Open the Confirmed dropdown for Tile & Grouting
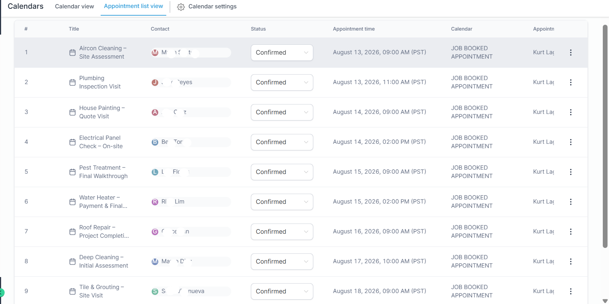The image size is (609, 304). [282, 291]
